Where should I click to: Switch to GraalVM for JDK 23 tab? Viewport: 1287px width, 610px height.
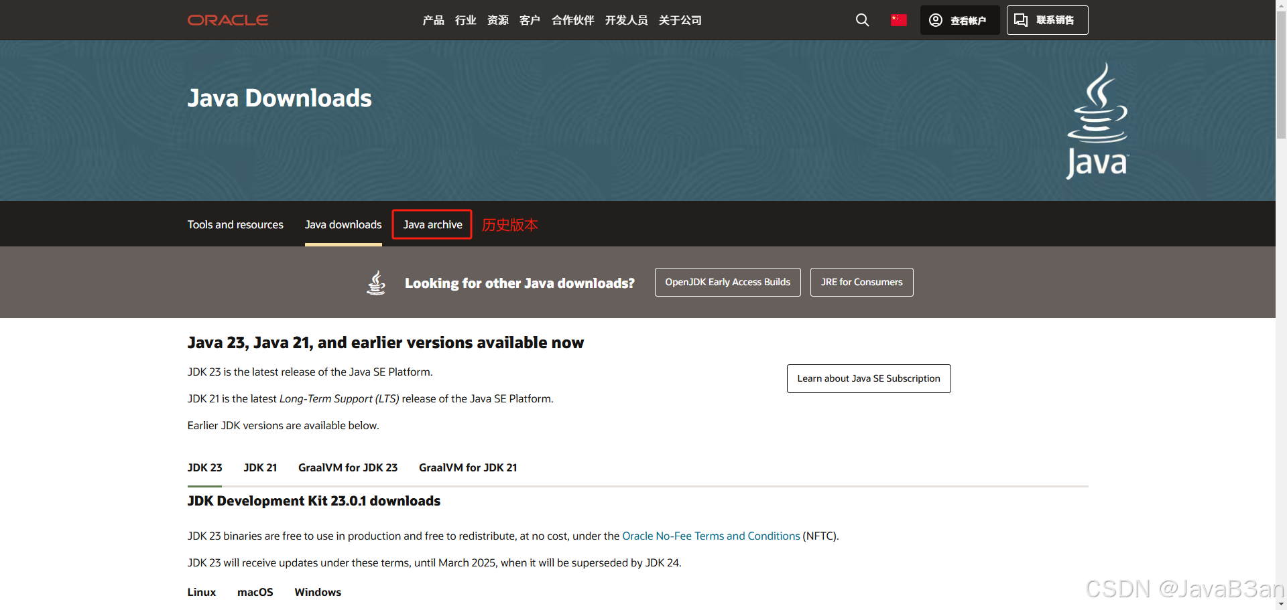pos(348,467)
